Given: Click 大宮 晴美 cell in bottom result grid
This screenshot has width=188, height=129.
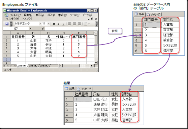Looking at the screenshot, I should (101, 115).
